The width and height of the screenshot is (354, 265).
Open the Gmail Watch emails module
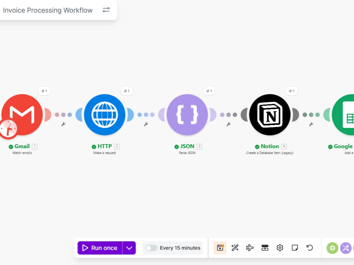22,115
